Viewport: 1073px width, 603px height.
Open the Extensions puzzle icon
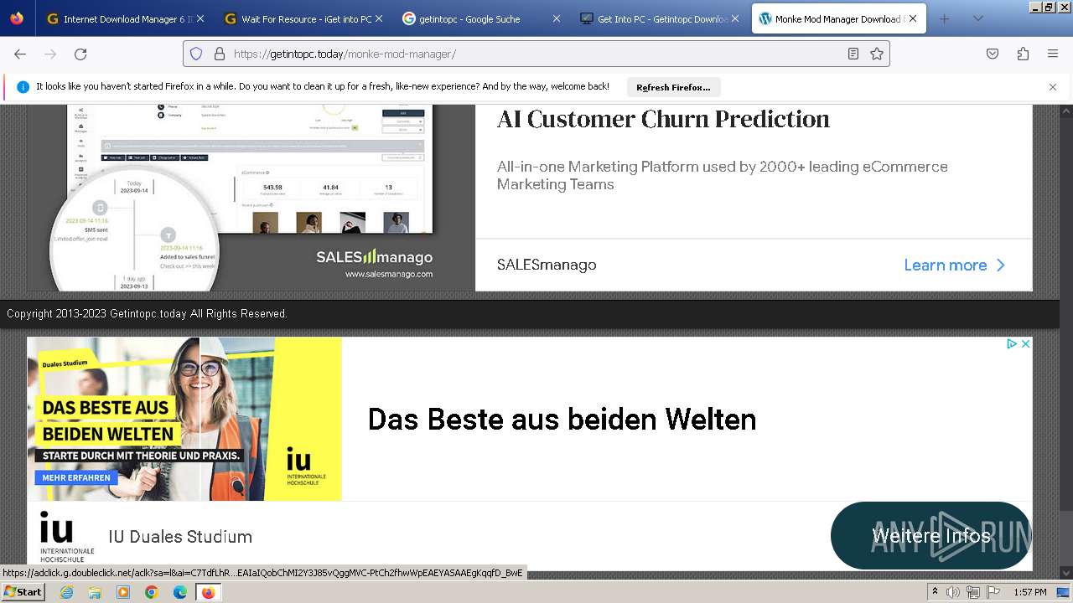click(x=1023, y=54)
